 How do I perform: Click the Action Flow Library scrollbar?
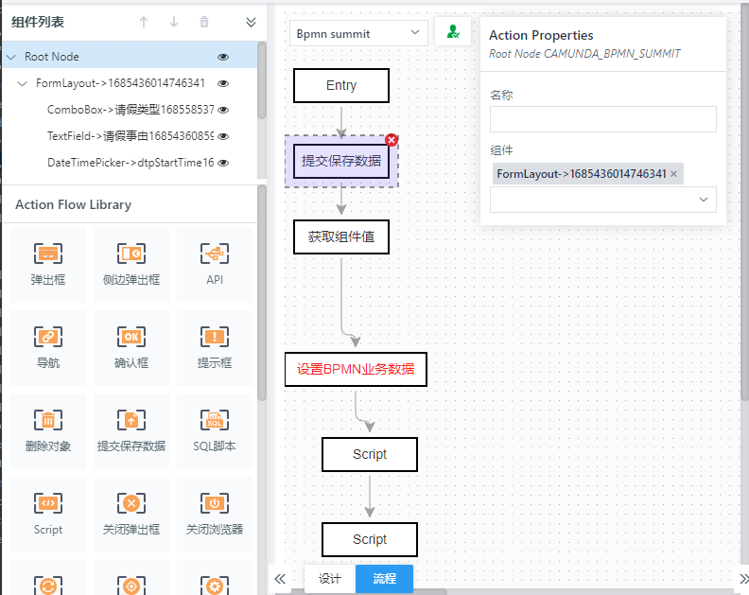coord(262,293)
